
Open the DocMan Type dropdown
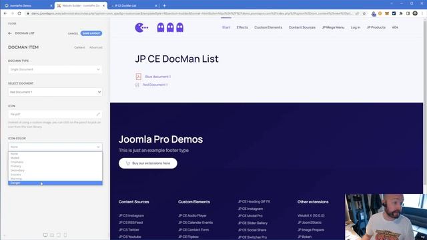coord(55,69)
